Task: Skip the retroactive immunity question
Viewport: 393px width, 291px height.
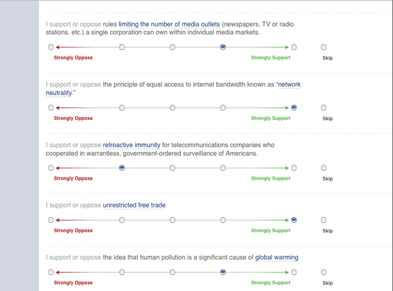Action: pyautogui.click(x=324, y=168)
